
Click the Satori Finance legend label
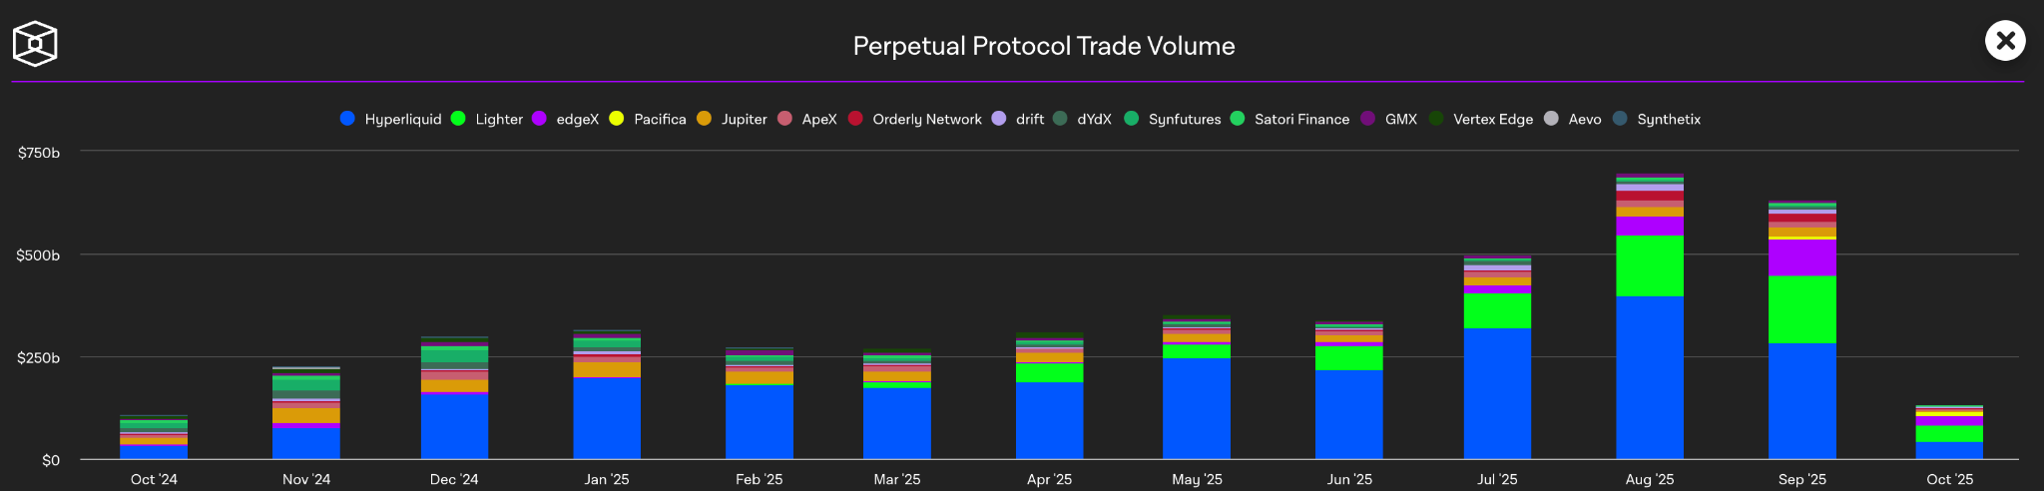click(1301, 120)
